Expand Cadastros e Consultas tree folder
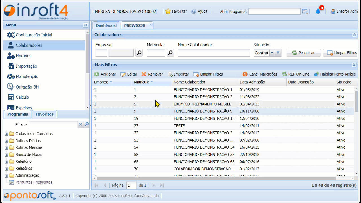This screenshot has width=361, height=203. pos(6,134)
